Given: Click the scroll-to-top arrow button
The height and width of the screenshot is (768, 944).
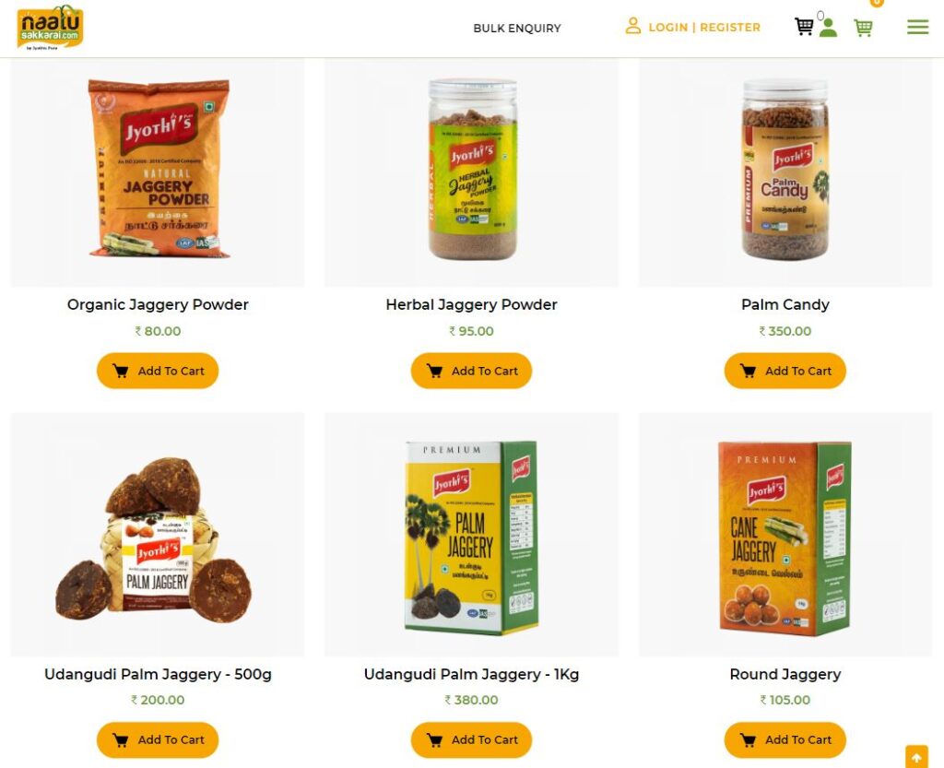Looking at the screenshot, I should (916, 757).
